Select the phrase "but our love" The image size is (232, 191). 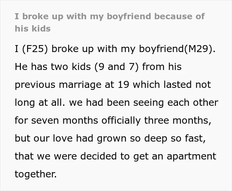[x=44, y=138]
